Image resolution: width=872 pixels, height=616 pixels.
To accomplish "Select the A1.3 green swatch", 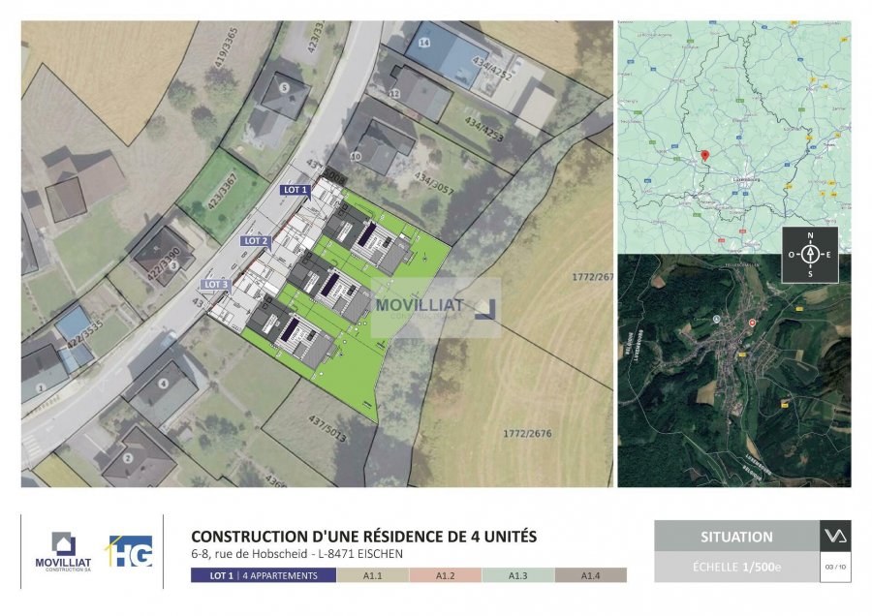I will click(517, 575).
